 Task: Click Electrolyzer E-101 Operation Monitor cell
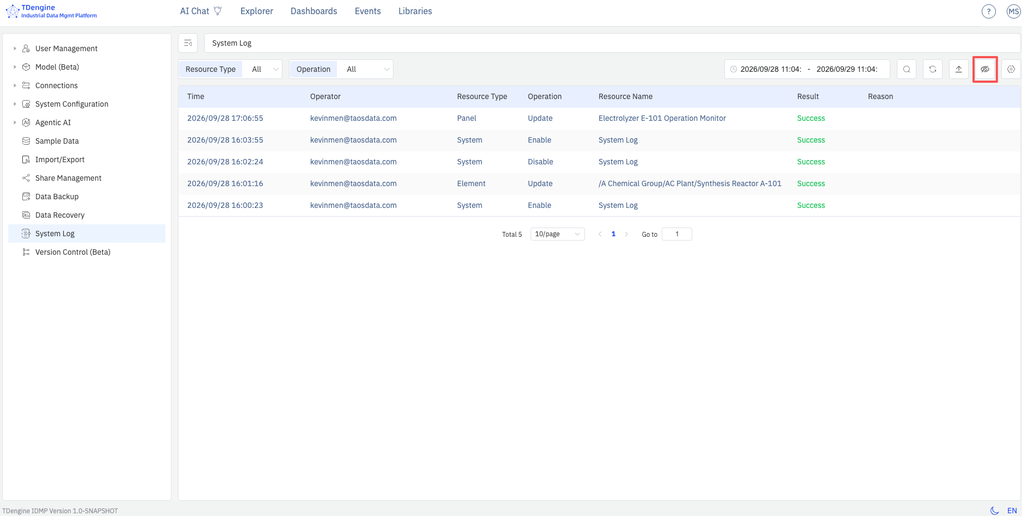[662, 118]
